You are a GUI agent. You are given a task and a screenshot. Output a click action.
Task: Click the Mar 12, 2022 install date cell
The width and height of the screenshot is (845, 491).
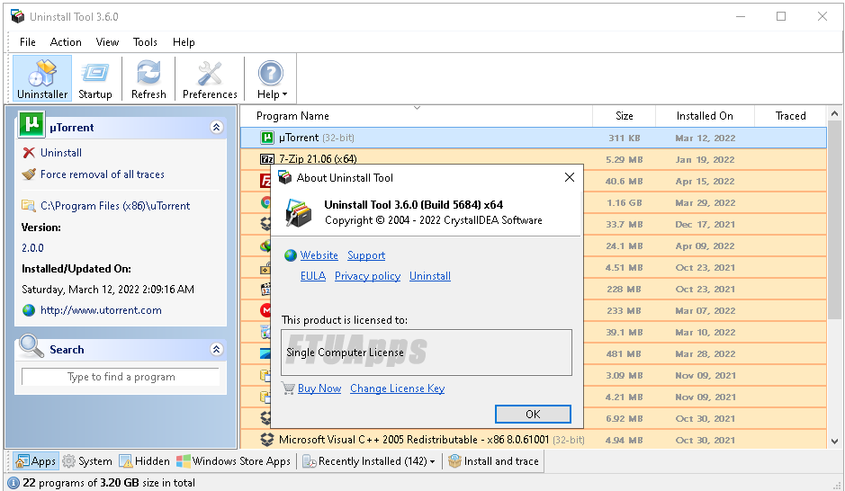(x=705, y=138)
